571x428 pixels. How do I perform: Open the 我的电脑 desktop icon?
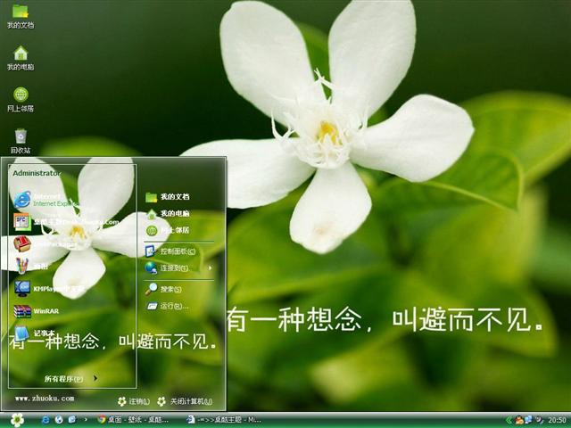click(21, 58)
